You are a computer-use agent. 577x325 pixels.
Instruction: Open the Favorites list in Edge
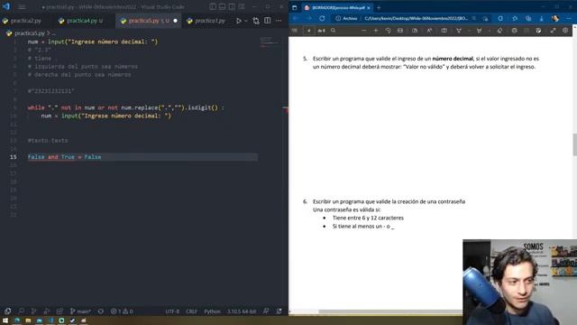[515, 18]
